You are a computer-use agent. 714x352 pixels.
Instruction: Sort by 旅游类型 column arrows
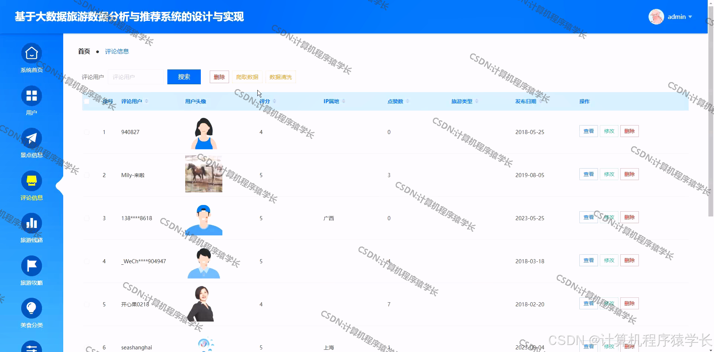477,101
